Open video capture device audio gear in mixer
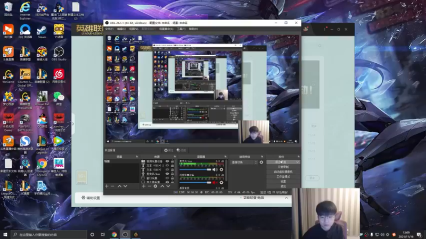 [222, 183]
